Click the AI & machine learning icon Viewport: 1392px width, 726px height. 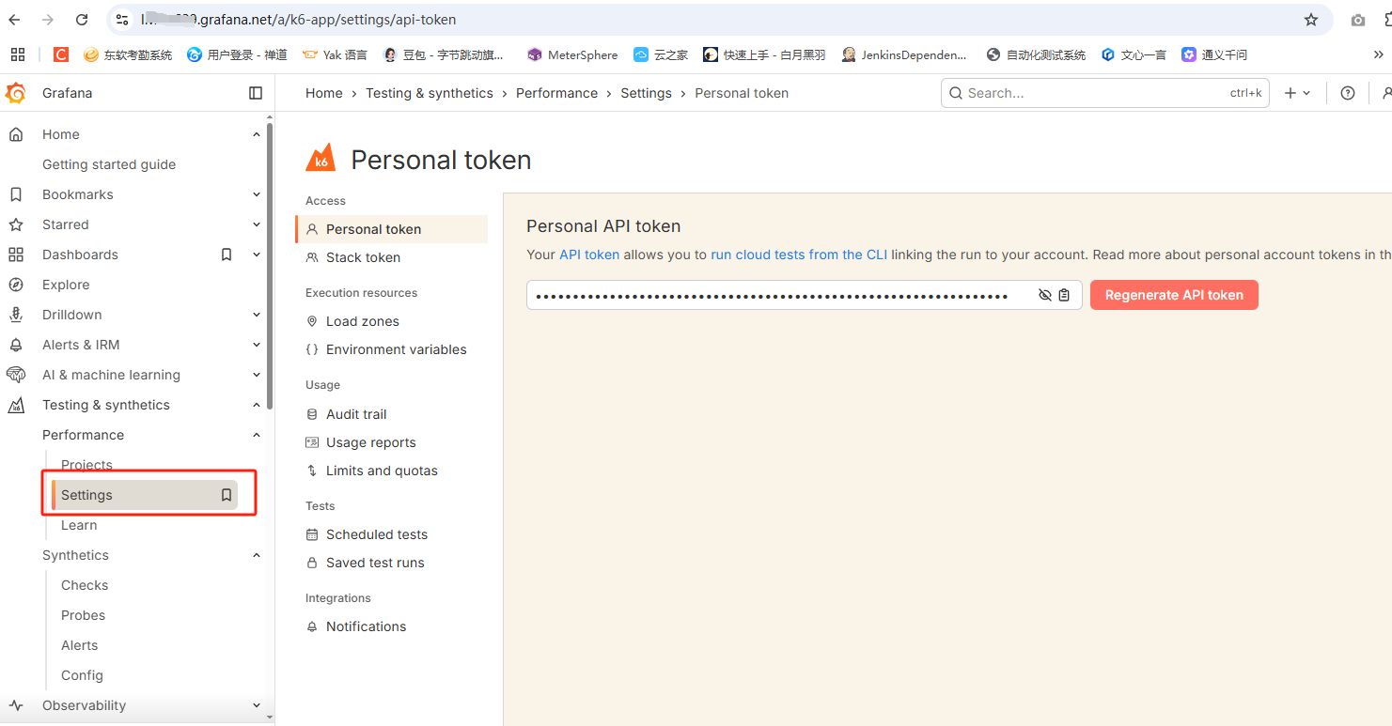click(x=16, y=375)
